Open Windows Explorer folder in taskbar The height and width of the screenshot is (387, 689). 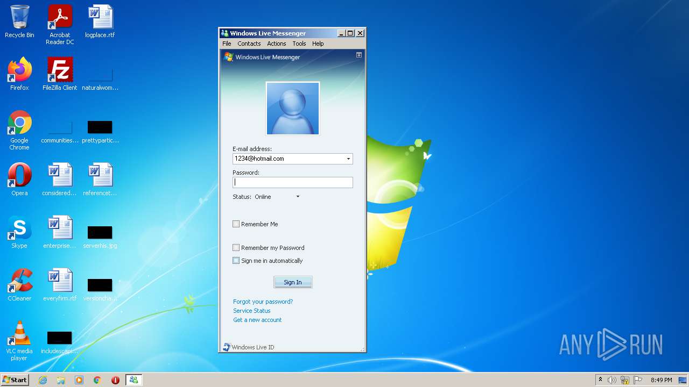pyautogui.click(x=61, y=380)
